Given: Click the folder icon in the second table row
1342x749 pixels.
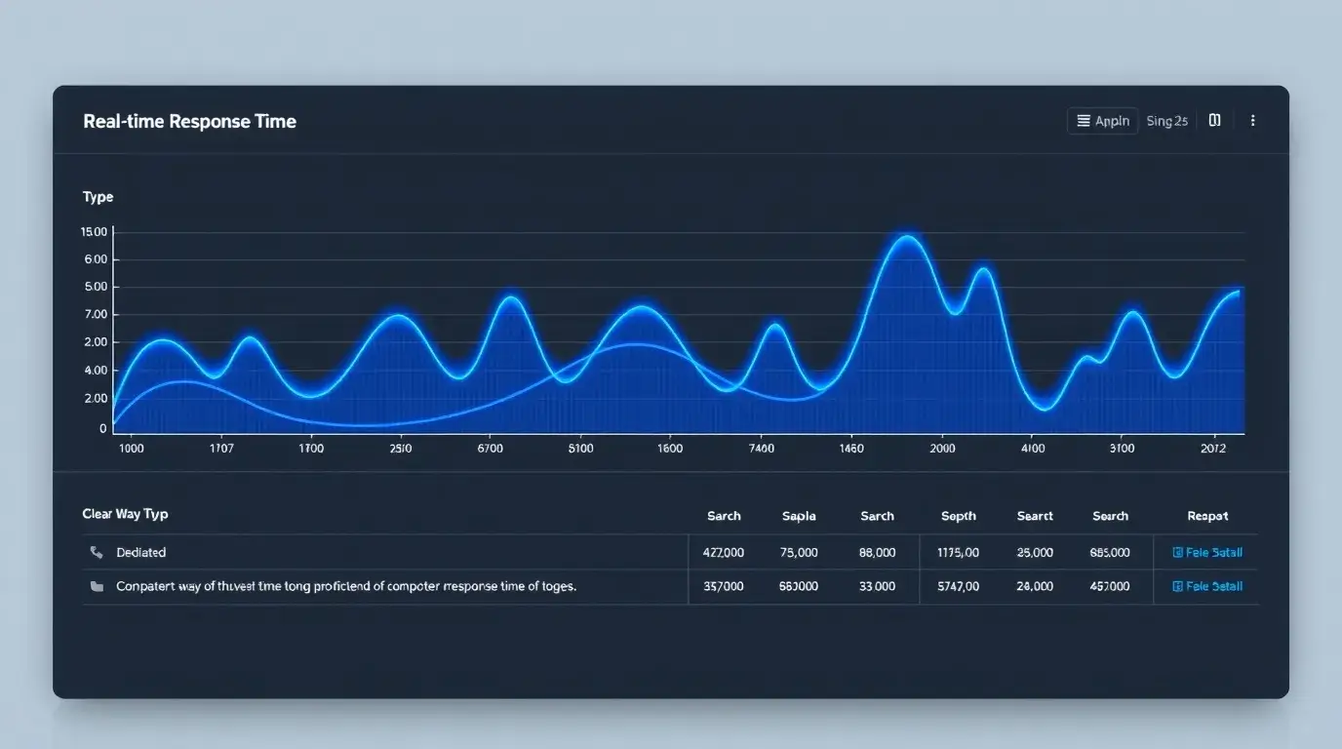Looking at the screenshot, I should (97, 586).
